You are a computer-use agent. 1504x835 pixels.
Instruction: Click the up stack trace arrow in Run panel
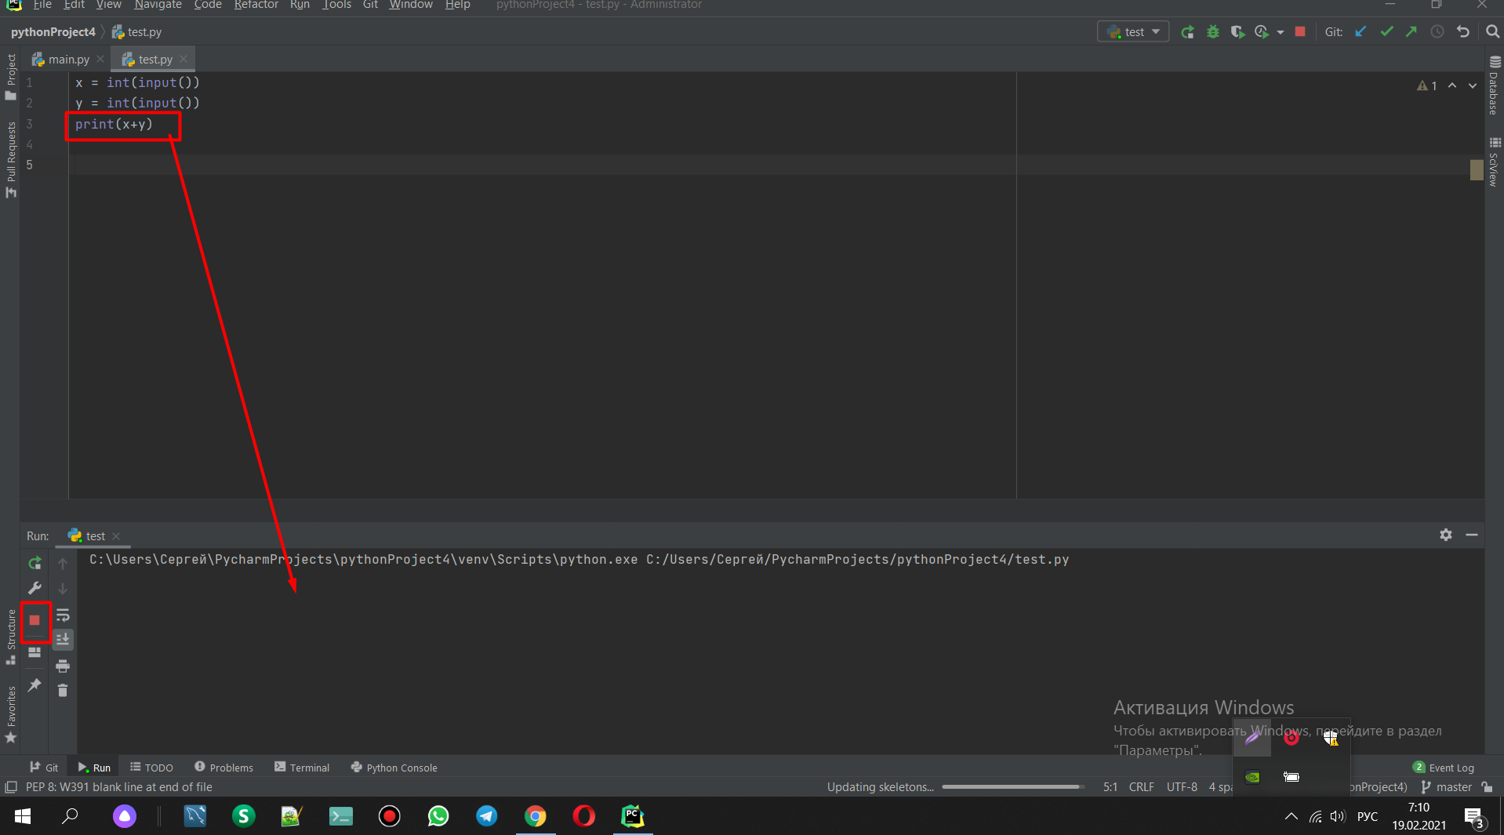pyautogui.click(x=63, y=563)
